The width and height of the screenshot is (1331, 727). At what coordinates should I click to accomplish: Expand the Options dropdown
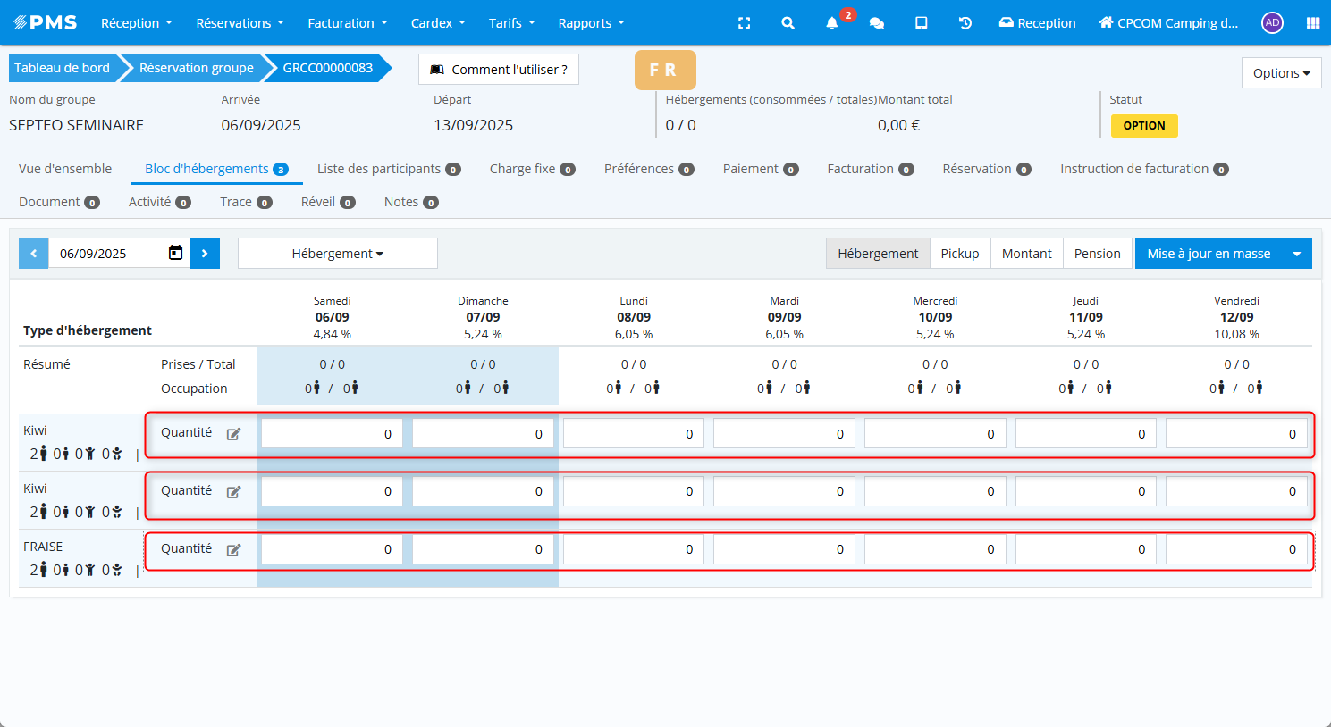click(1281, 73)
